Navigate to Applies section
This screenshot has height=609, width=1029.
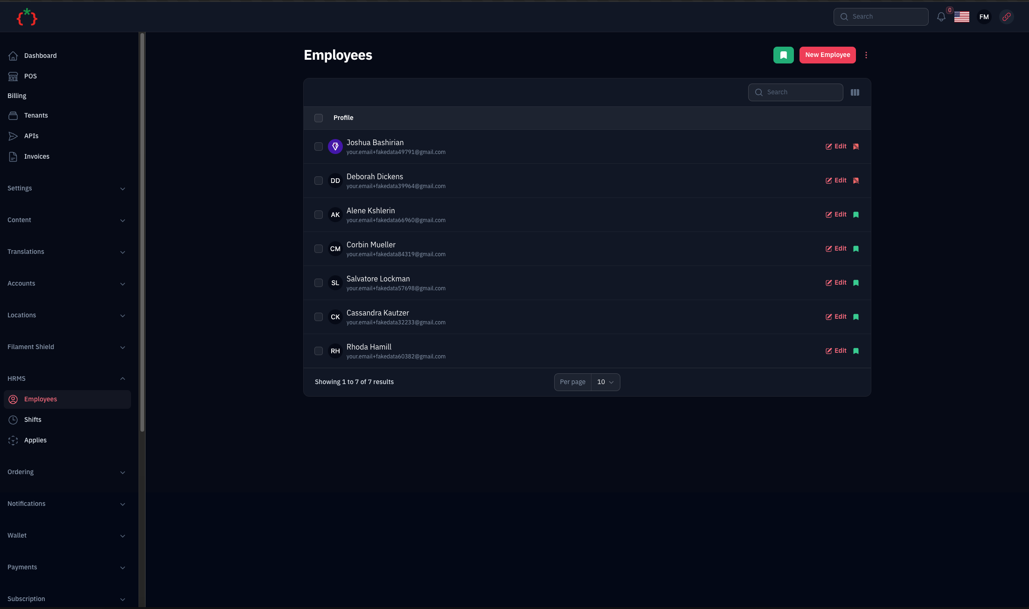(x=35, y=441)
